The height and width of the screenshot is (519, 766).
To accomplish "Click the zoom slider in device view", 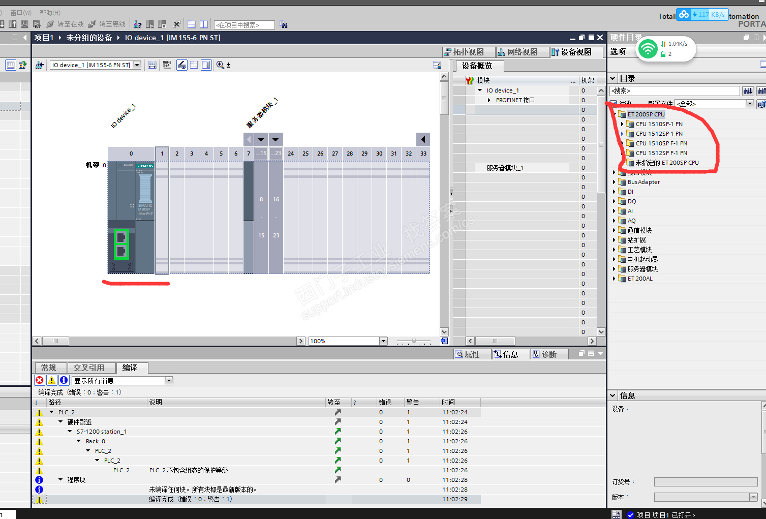I will [414, 341].
